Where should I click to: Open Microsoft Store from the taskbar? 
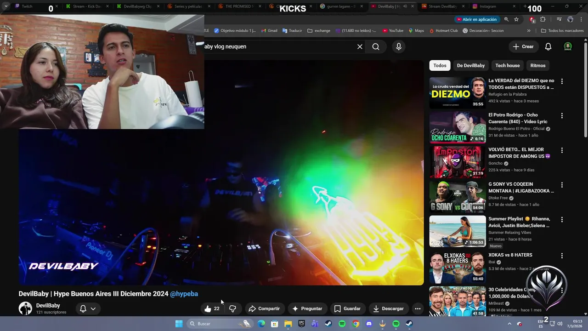(x=274, y=324)
